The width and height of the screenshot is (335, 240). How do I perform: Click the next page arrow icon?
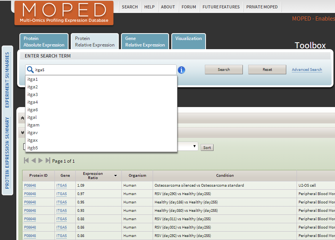click(40, 160)
